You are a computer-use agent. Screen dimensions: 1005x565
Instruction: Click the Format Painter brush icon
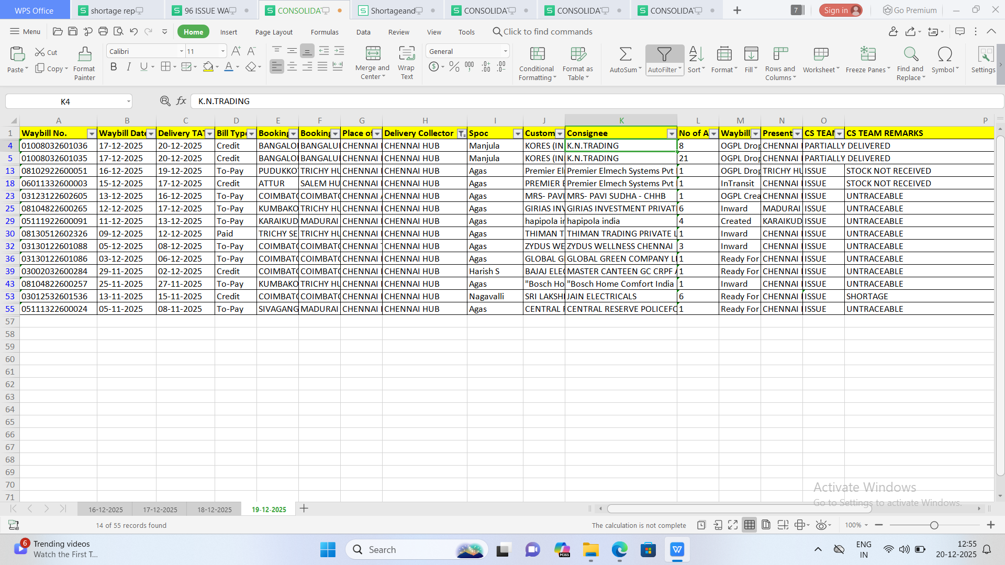pos(84,54)
